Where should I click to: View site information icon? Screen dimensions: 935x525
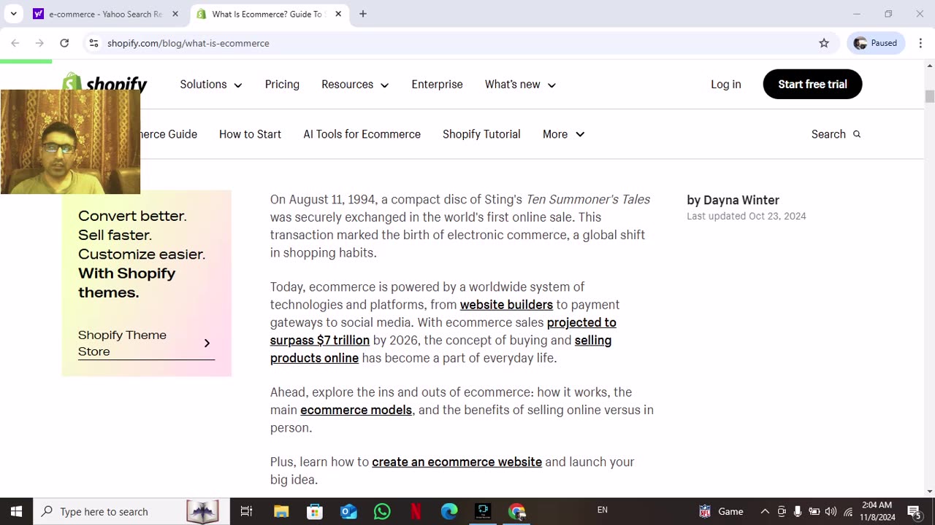pos(93,43)
